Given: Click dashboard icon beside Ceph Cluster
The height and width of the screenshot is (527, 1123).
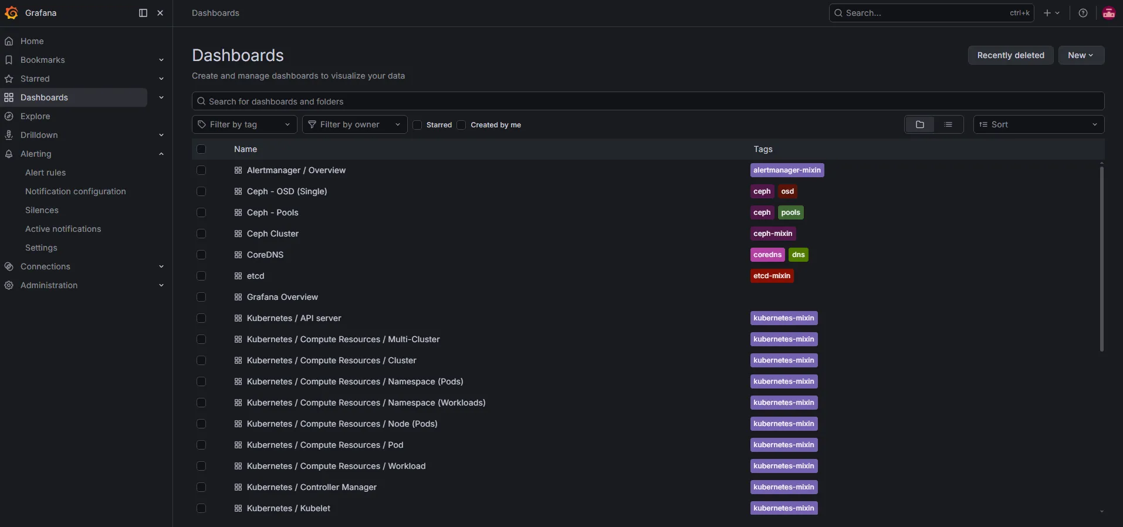Looking at the screenshot, I should coord(238,234).
